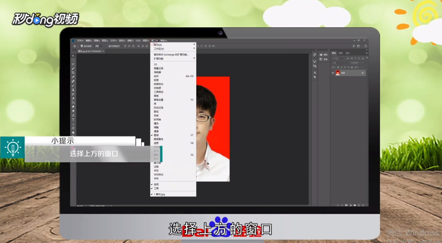
Task: Close the 素材.jpg document tab
Action: pos(103,51)
